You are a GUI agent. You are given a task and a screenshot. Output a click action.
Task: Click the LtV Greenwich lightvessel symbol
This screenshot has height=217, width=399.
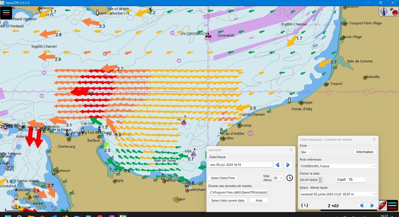[208, 35]
